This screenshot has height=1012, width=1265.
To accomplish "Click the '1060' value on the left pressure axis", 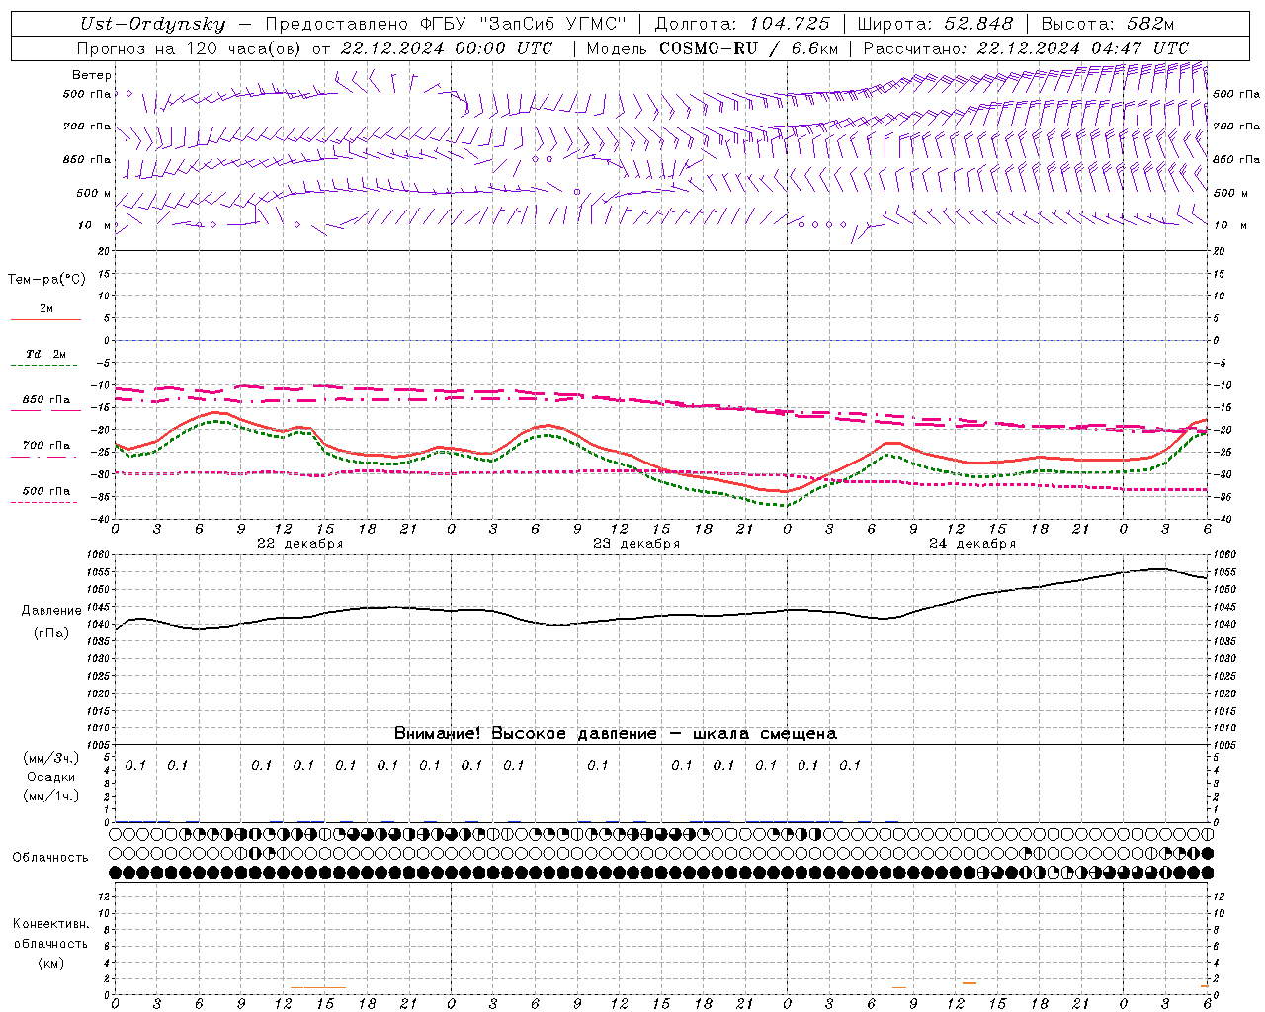I will tap(100, 555).
